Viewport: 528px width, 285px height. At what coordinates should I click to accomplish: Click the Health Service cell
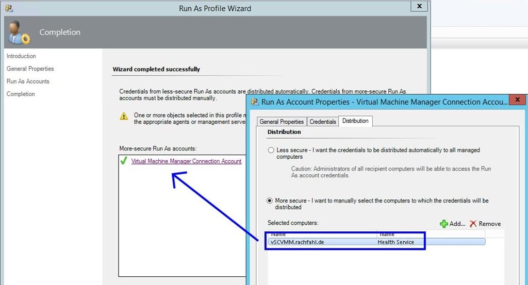point(395,242)
